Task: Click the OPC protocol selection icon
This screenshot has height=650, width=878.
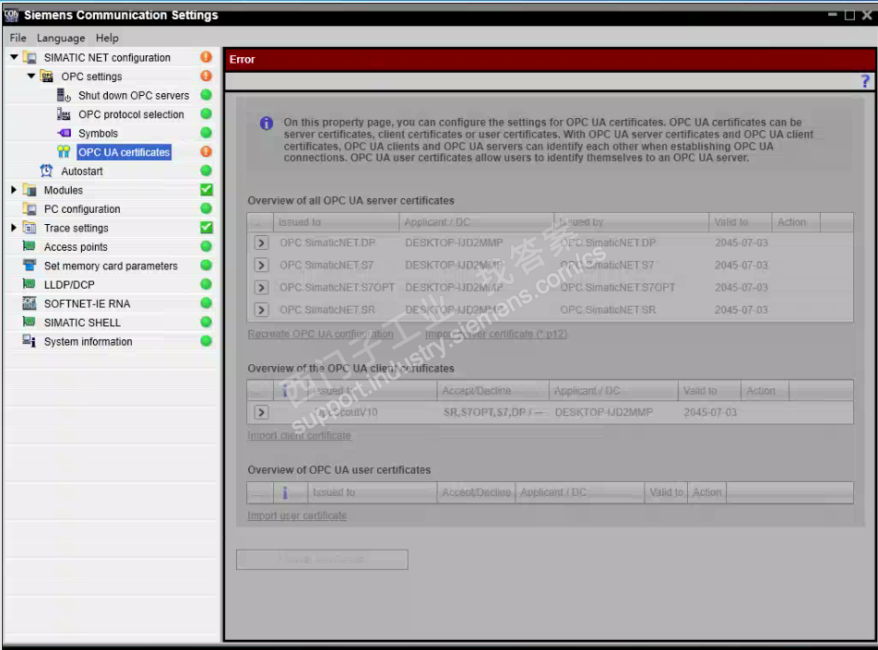Action: 64,114
